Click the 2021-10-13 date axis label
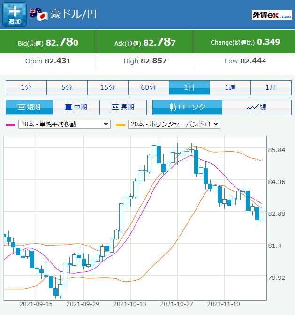 (130, 304)
